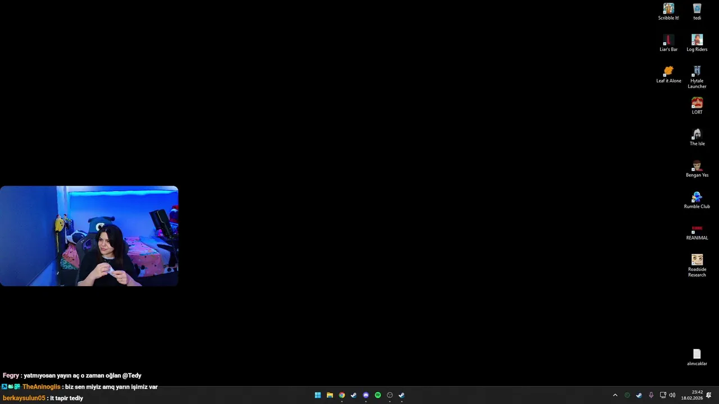This screenshot has height=404, width=719.
Task: Click the TheAninoglis chat username
Action: pos(41,387)
